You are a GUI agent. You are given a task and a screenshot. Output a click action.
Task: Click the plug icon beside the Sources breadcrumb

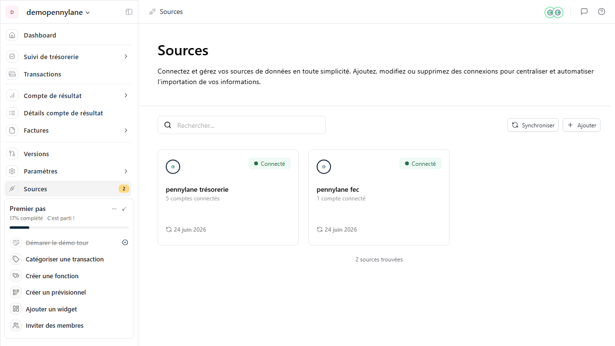point(152,12)
